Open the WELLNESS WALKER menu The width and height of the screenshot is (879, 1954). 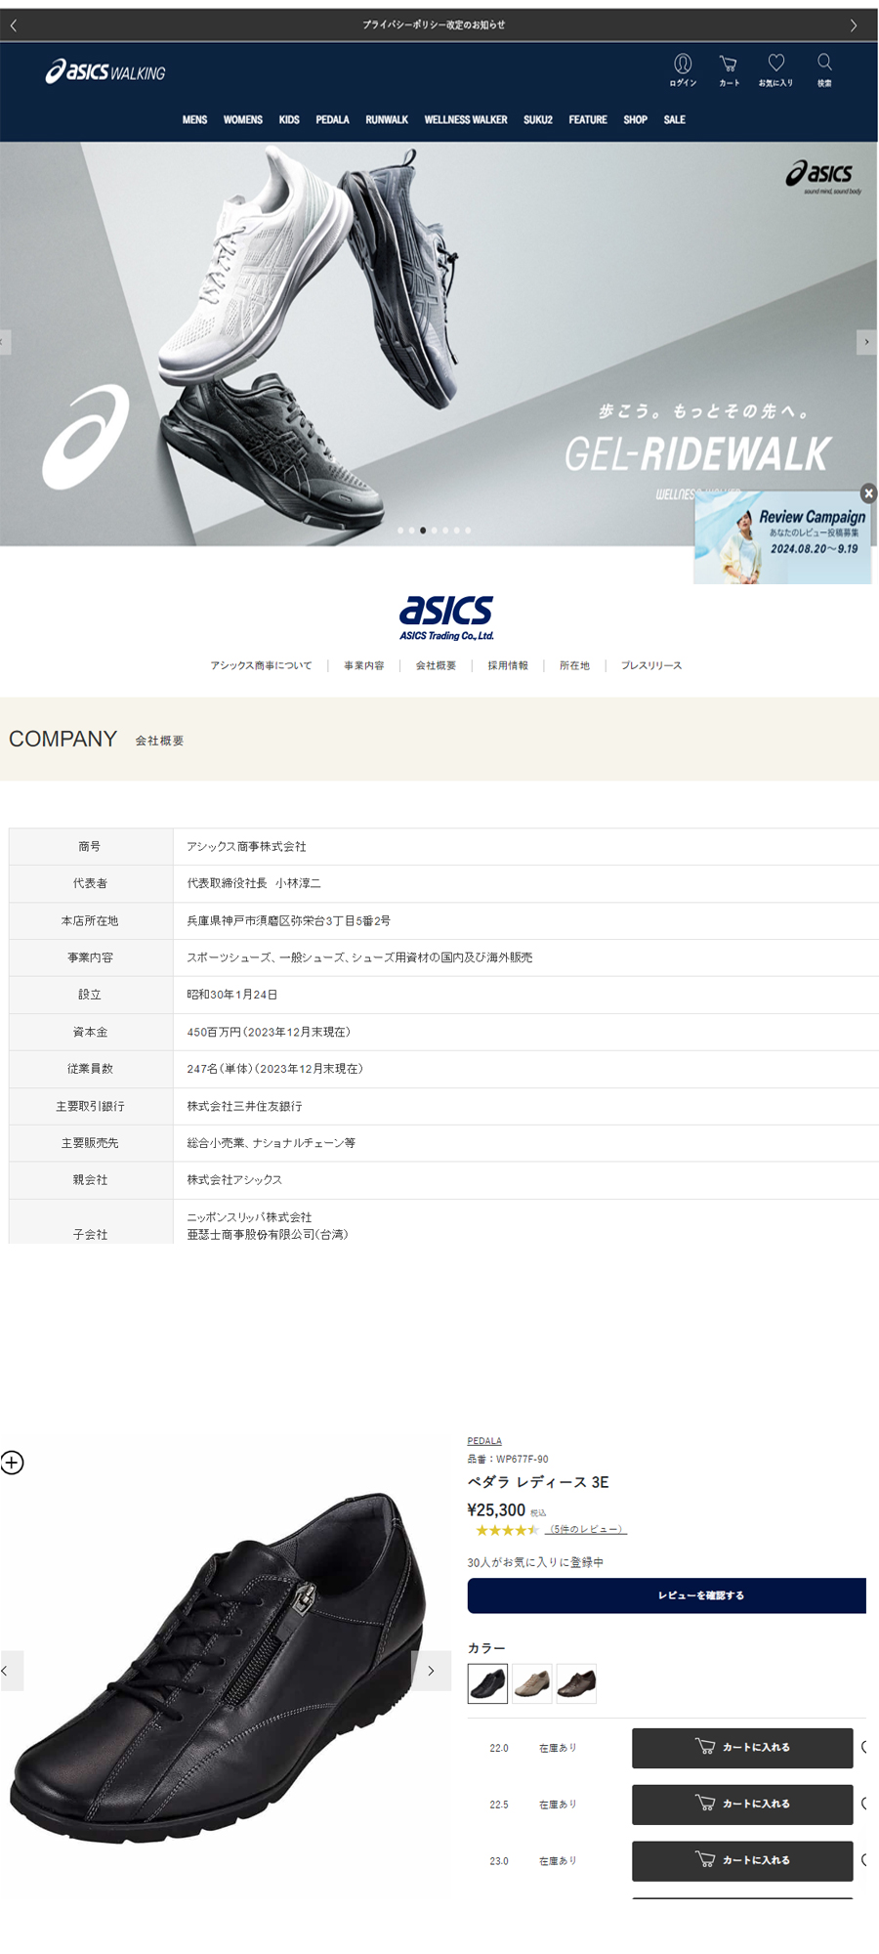(x=466, y=120)
